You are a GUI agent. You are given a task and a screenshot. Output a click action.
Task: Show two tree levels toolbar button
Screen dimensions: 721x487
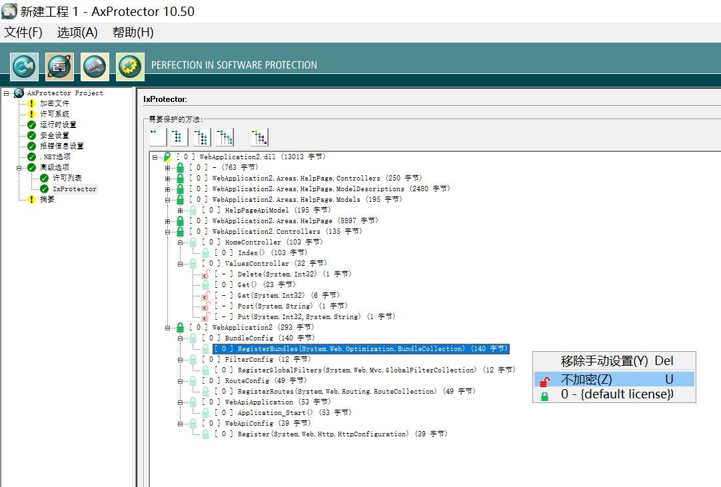(180, 137)
